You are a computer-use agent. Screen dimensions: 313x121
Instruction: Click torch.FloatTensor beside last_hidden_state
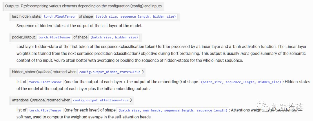point(60,16)
